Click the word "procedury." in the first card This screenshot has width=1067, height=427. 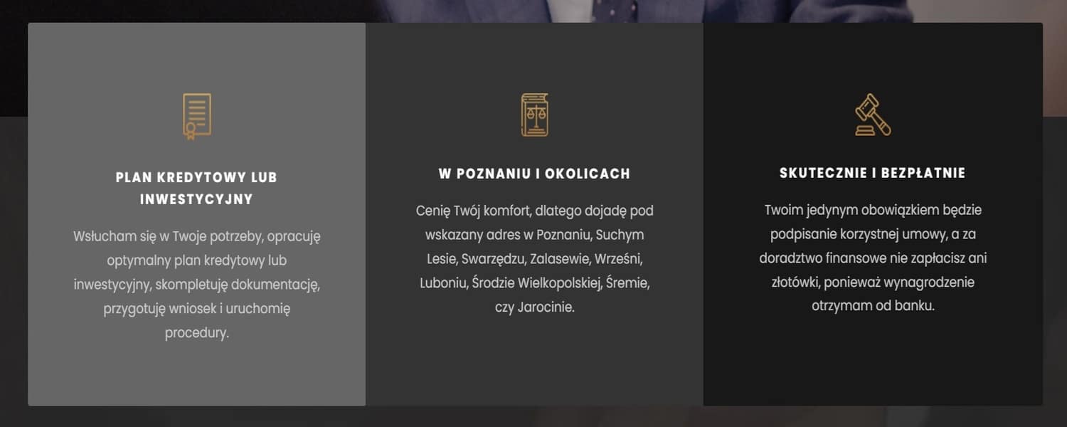pyautogui.click(x=197, y=332)
